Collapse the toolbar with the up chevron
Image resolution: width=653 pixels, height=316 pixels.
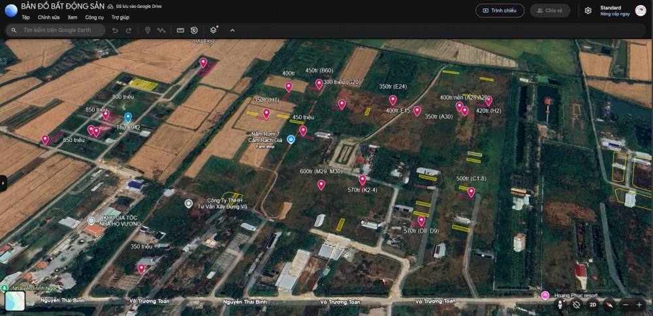[x=232, y=30]
